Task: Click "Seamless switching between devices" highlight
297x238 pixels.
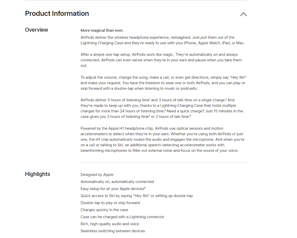Action: [113, 231]
